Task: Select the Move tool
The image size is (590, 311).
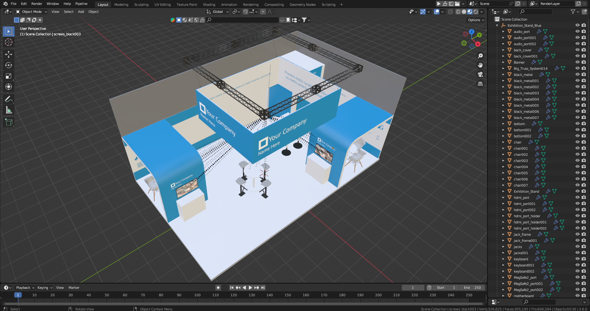Action: pos(9,54)
